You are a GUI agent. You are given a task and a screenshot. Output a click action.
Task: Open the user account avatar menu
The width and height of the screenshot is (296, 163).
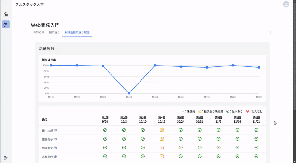pyautogui.click(x=286, y=4)
